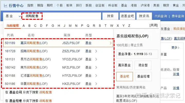Select letter H filter tab
Image resolution: width=185 pixels, height=103 pixels.
(x=59, y=26)
